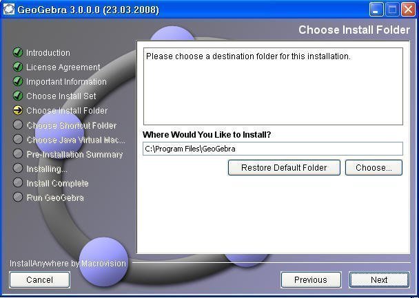Click the gray circle beside Installing...
Image resolution: width=419 pixels, height=298 pixels.
pos(18,168)
